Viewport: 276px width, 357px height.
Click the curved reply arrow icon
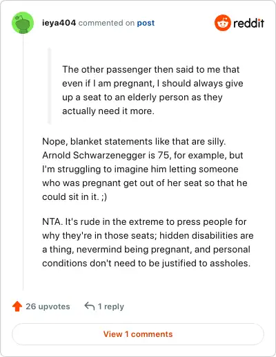90,306
